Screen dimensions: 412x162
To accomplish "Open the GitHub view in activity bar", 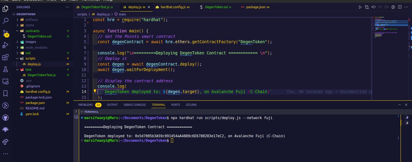I will tap(5, 117).
